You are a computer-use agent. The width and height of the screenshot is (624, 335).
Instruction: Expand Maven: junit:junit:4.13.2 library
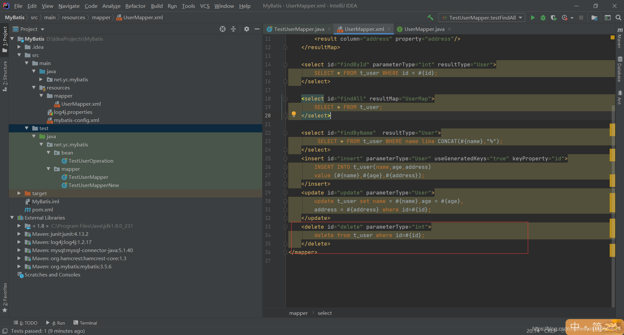click(19, 234)
